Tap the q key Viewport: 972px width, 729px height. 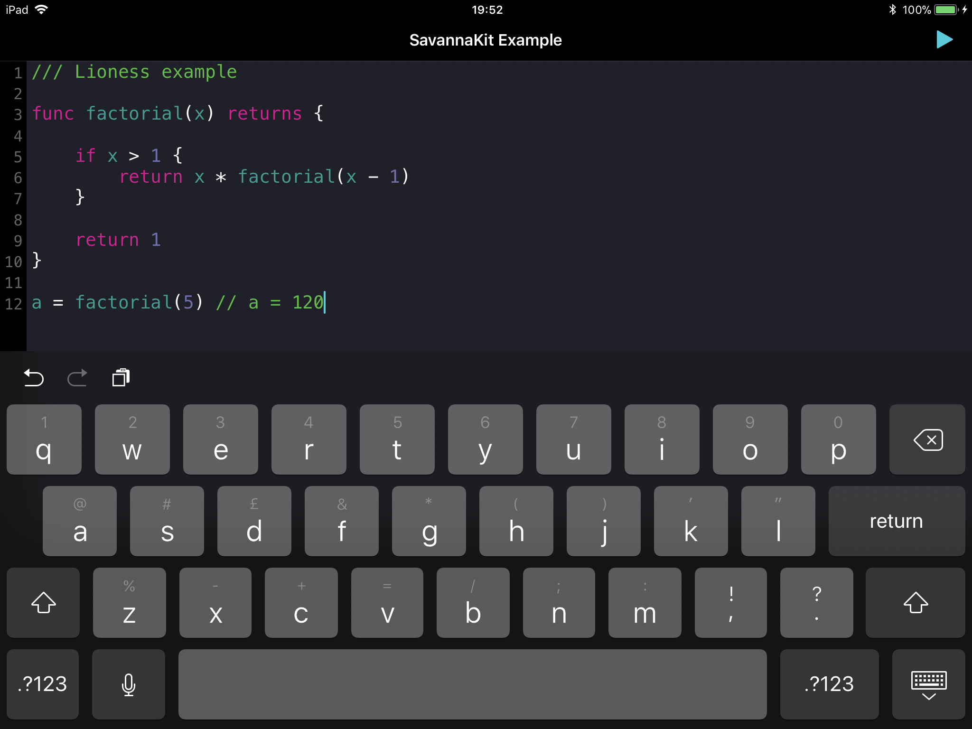pyautogui.click(x=44, y=439)
